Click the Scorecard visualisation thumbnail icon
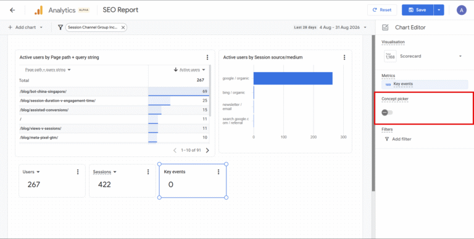The width and height of the screenshot is (474, 239). (x=390, y=57)
